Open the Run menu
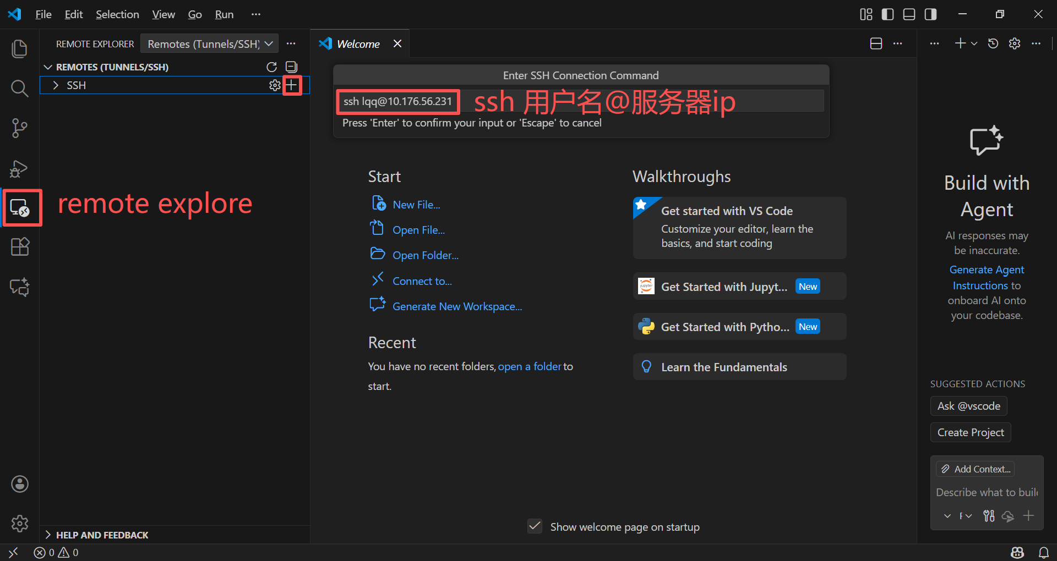This screenshot has height=561, width=1057. click(224, 14)
